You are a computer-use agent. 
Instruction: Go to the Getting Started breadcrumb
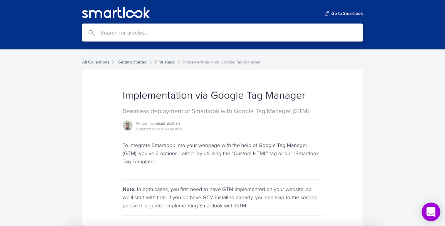(132, 62)
